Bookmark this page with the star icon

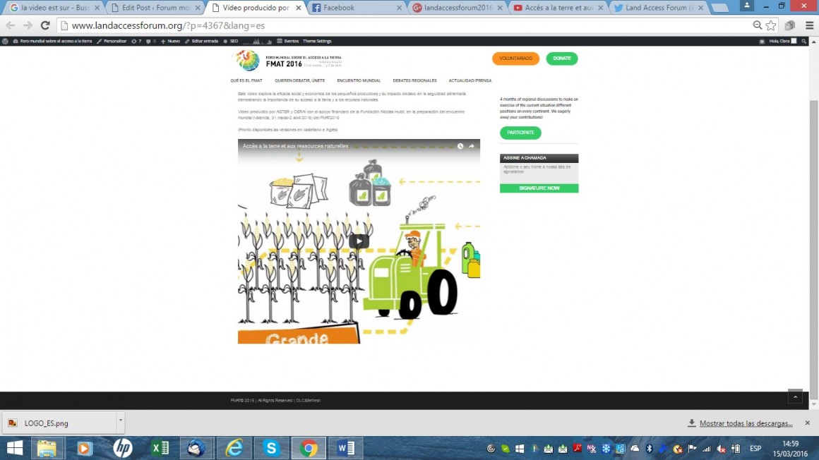coord(771,25)
